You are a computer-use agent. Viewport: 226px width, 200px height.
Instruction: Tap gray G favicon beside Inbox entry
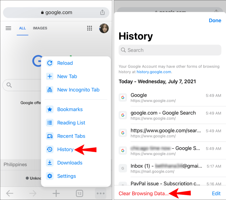123,168
